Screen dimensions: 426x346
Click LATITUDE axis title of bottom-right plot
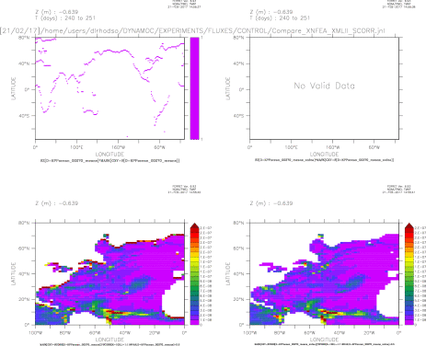tap(228, 273)
